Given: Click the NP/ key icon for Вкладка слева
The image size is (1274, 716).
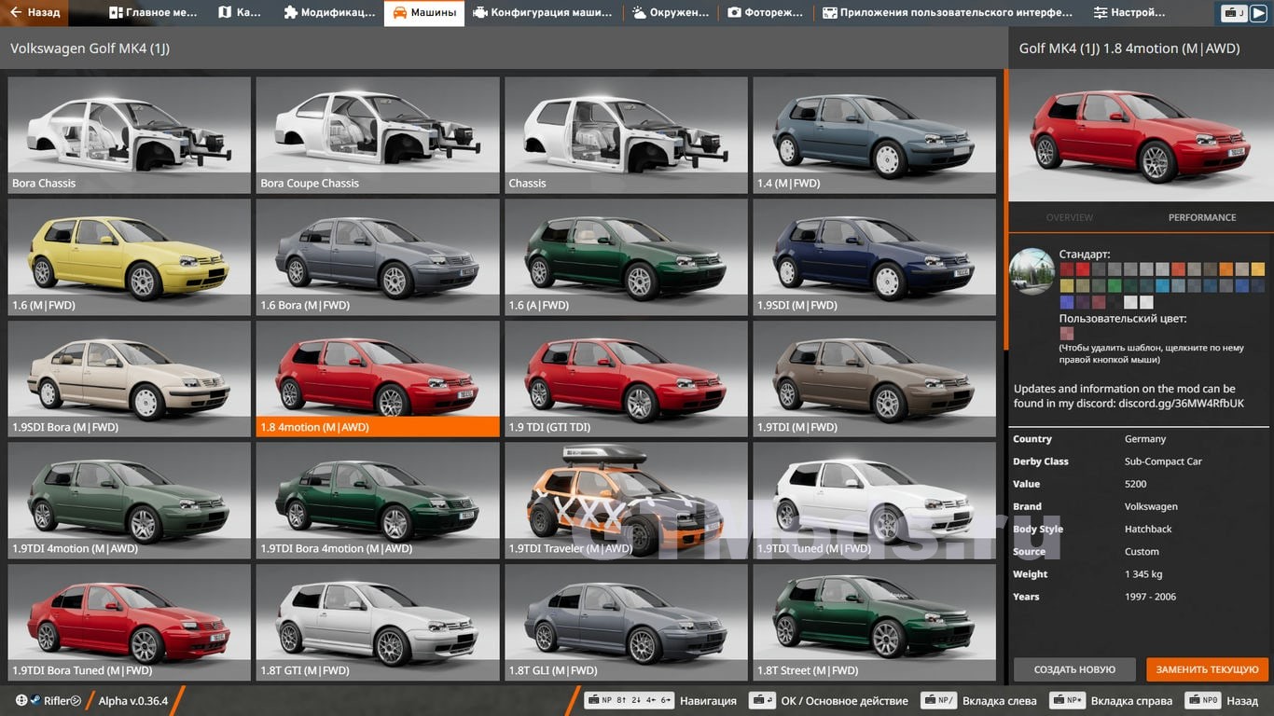Looking at the screenshot, I should point(938,700).
